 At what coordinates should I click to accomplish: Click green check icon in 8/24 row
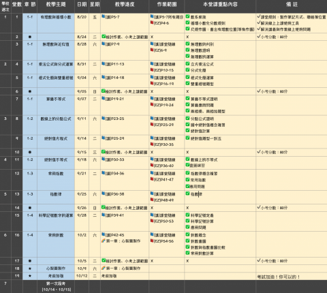104,36
